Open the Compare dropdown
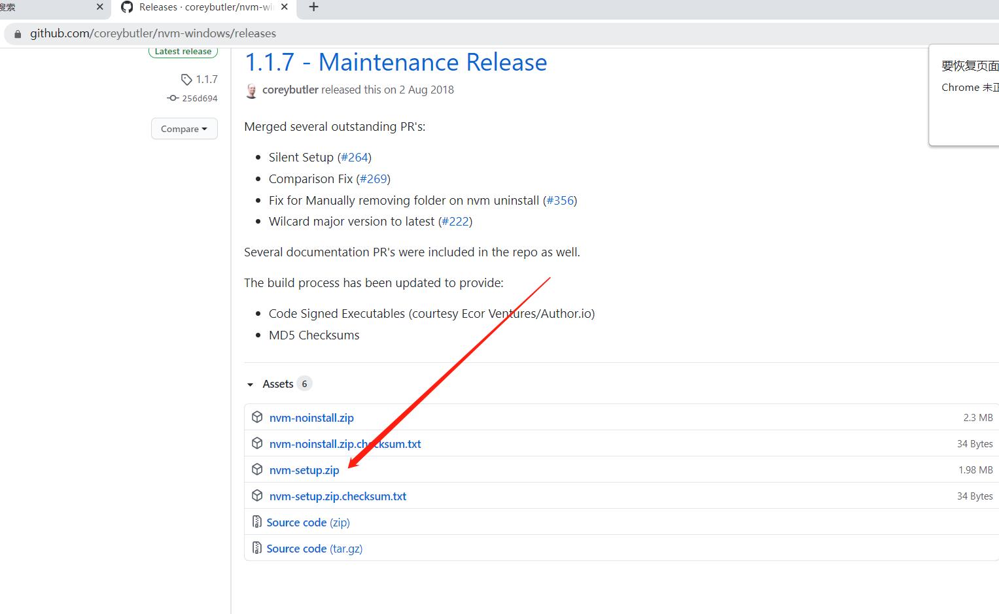The height and width of the screenshot is (614, 999). tap(184, 129)
